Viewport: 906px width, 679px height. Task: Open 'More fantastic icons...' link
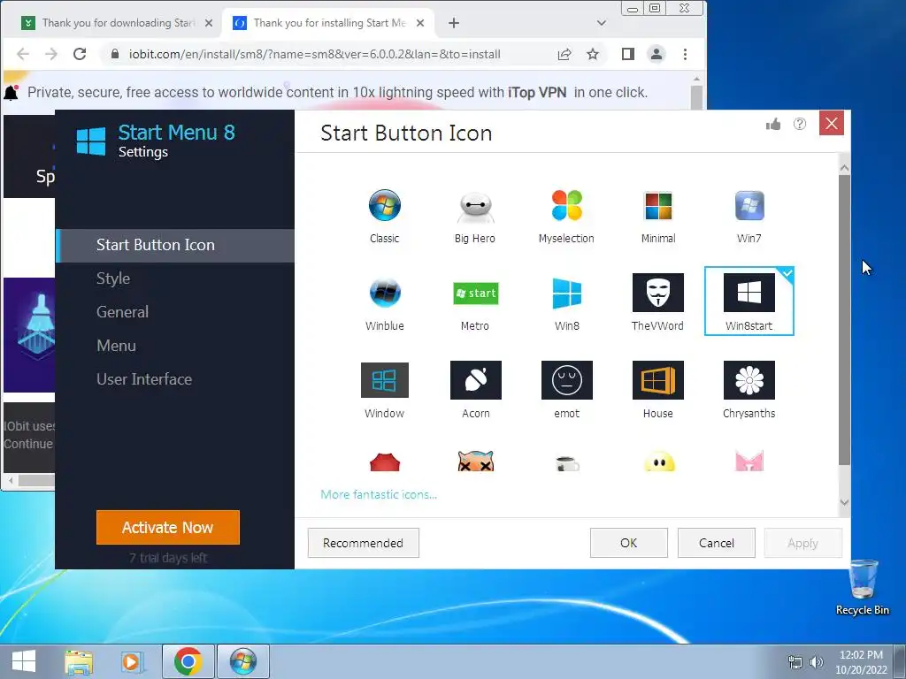[379, 495]
